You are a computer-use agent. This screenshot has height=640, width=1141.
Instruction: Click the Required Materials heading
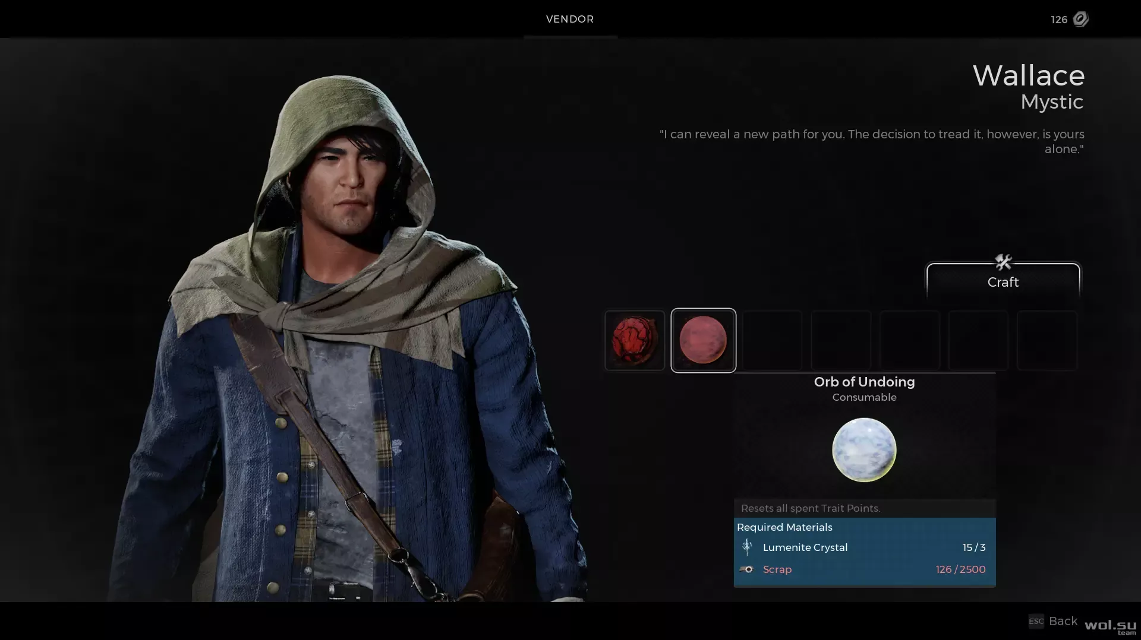coord(784,527)
